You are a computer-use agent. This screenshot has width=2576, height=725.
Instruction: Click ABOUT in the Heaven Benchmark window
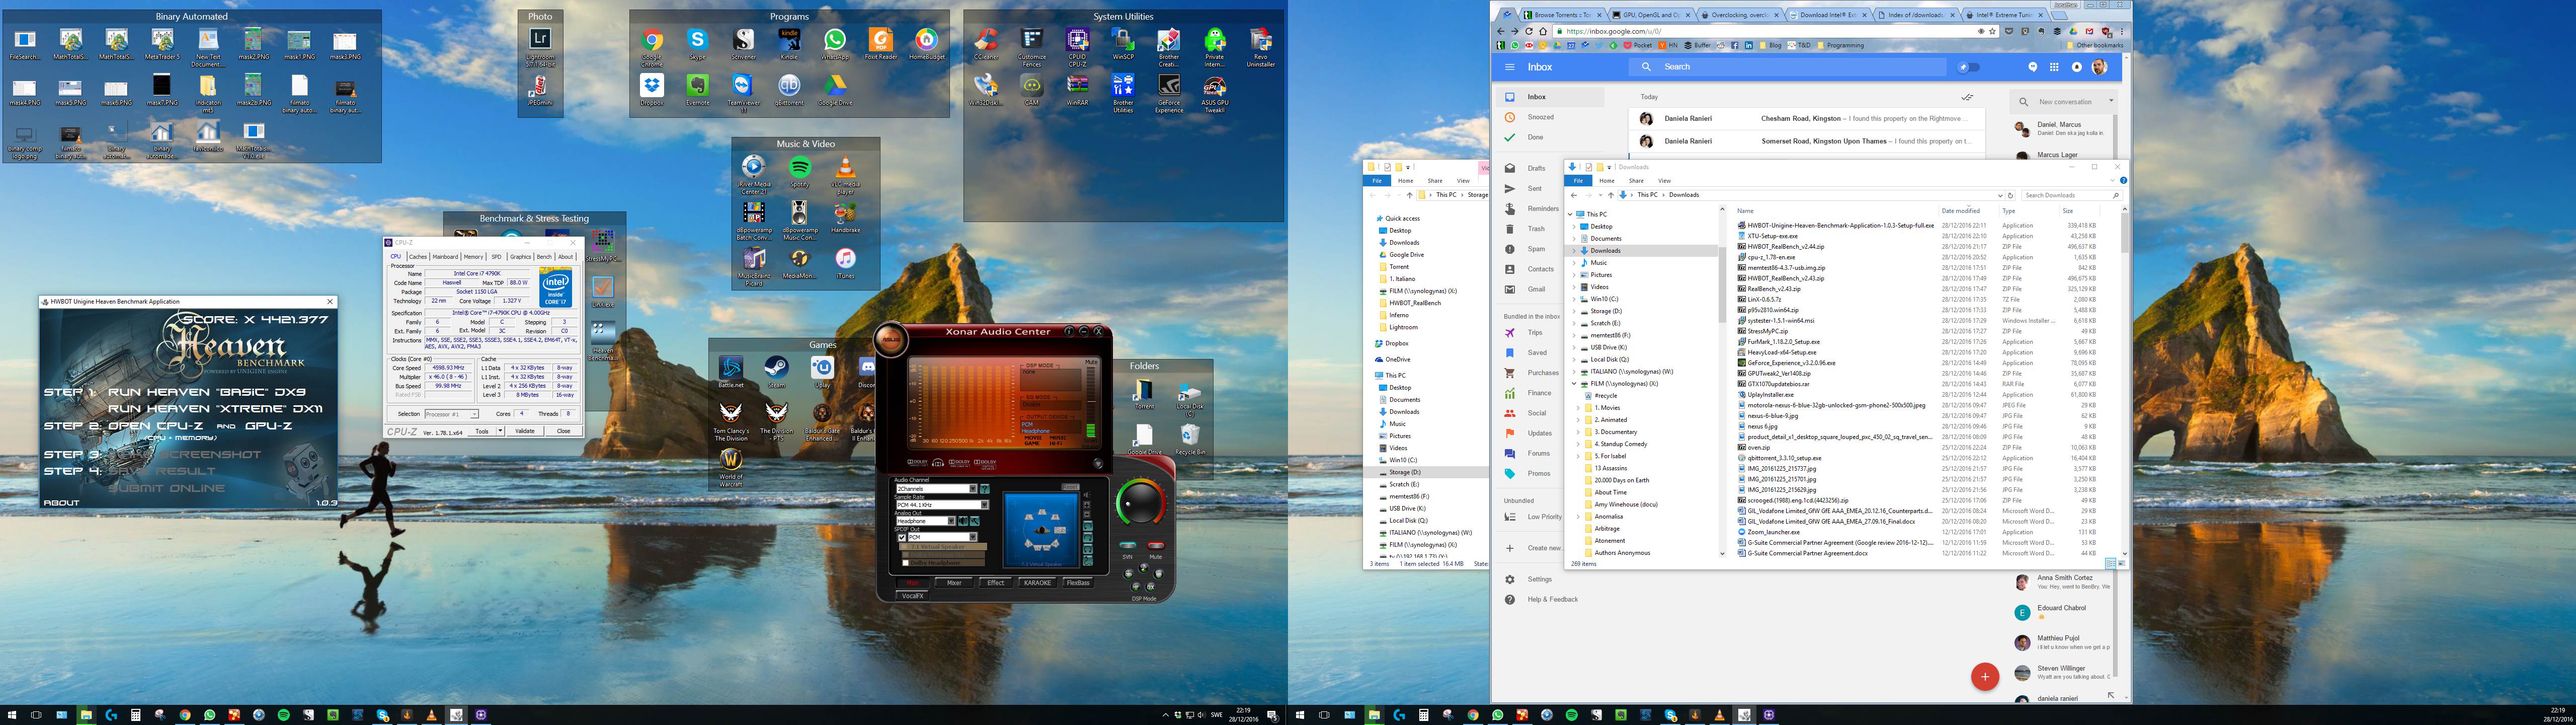point(61,502)
